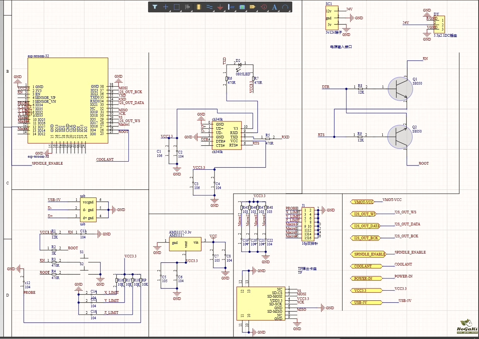Select the GND power port tool

coord(220,7)
